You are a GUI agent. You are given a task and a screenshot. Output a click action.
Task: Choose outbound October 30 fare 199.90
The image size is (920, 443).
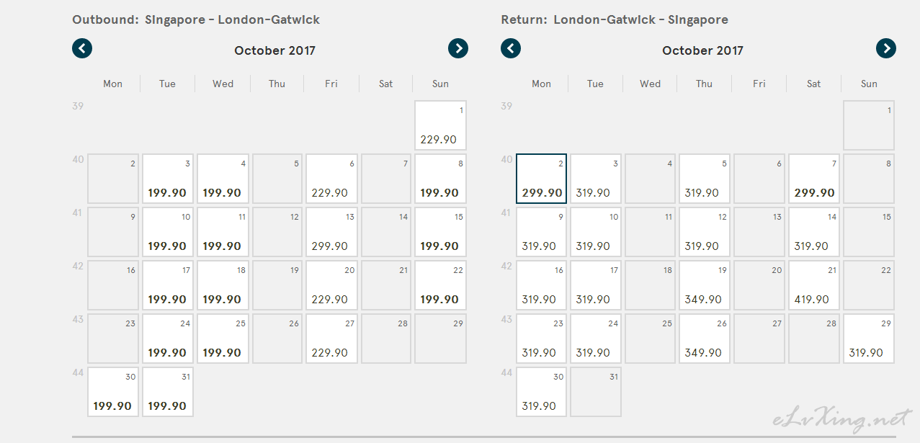click(113, 392)
